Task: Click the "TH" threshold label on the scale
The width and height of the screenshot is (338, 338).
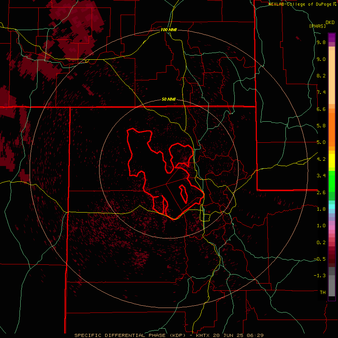Action: pos(323,293)
